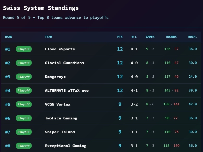203x152 pixels.
Task: Click rounds value 118 - 109
Action: click(171, 146)
